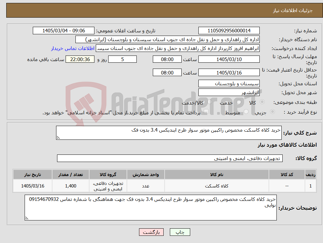Click the بازگشت (back) button
Viewport: 323px width, 243px height.
(151, 232)
